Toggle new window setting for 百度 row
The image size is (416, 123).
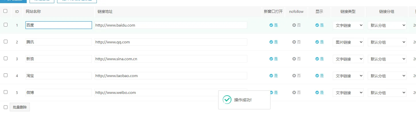click(x=274, y=25)
